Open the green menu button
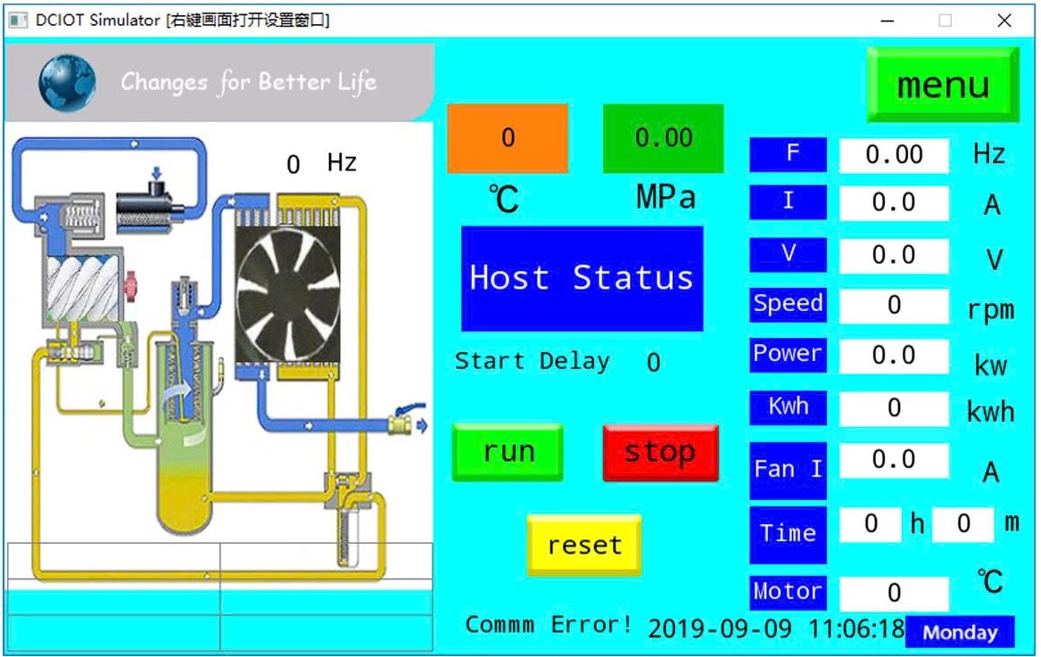 pyautogui.click(x=943, y=85)
